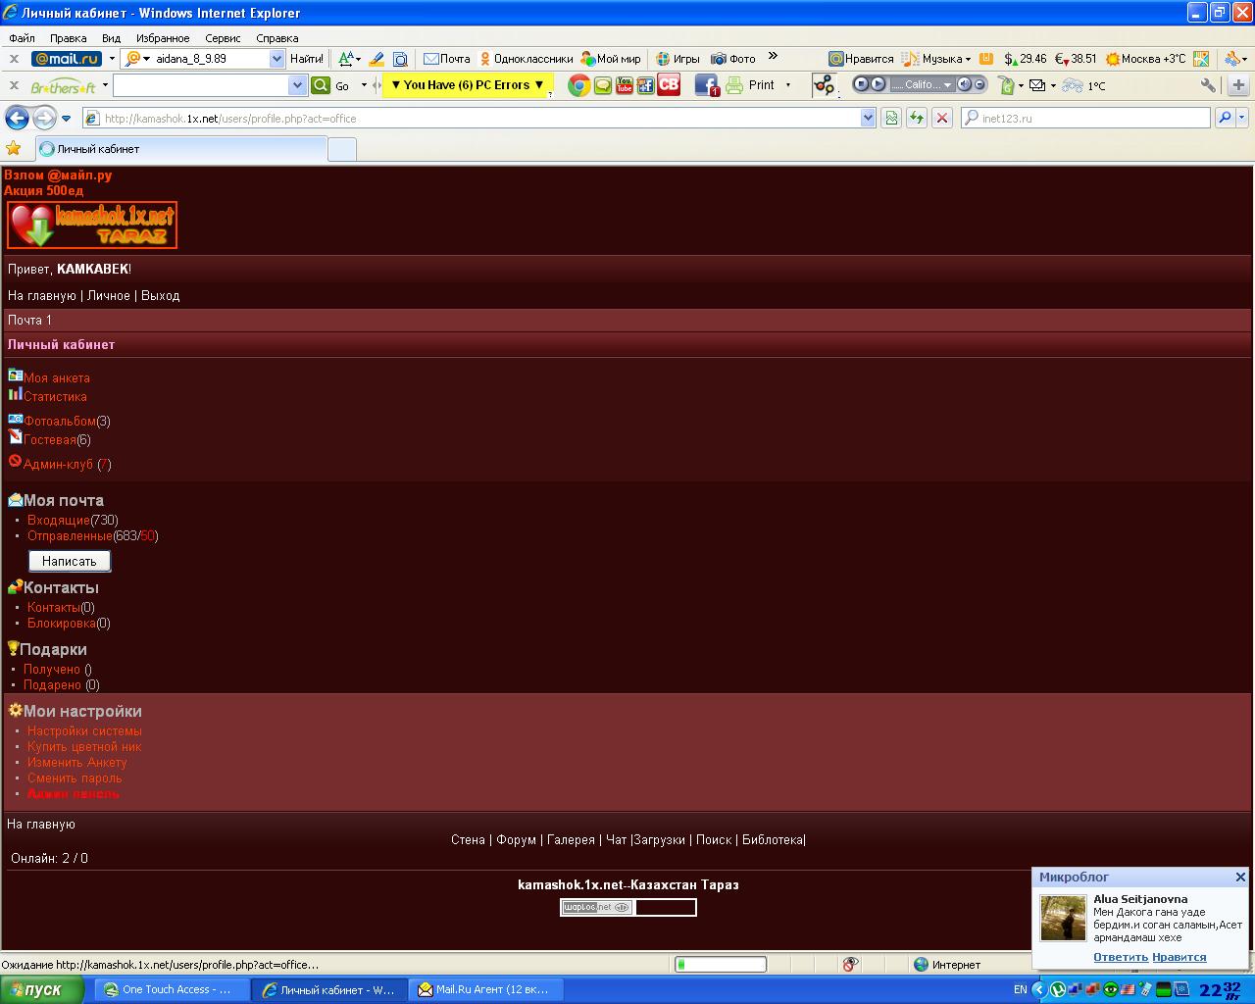Screen dimensions: 1255x1004
Task: Click the Favorites star icon
Action: [x=14, y=149]
